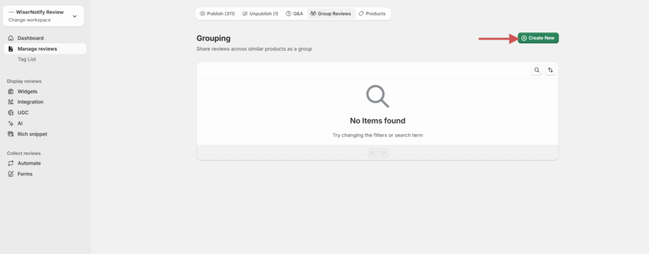Open Tag List in the sidebar
The height and width of the screenshot is (254, 649).
[27, 60]
